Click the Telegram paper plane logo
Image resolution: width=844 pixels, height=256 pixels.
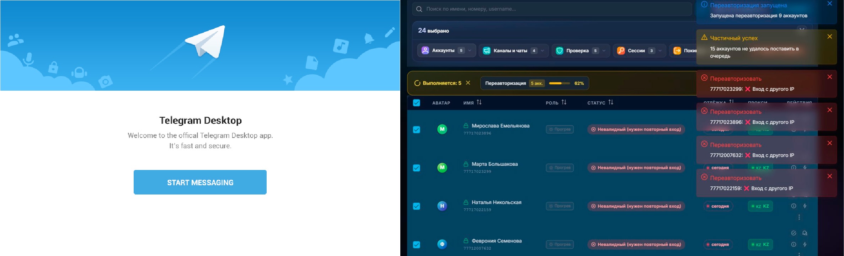coord(206,42)
